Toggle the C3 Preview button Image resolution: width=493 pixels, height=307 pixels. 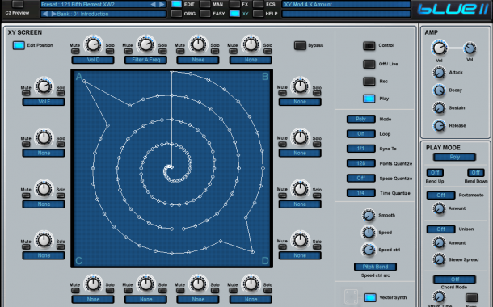[18, 4]
